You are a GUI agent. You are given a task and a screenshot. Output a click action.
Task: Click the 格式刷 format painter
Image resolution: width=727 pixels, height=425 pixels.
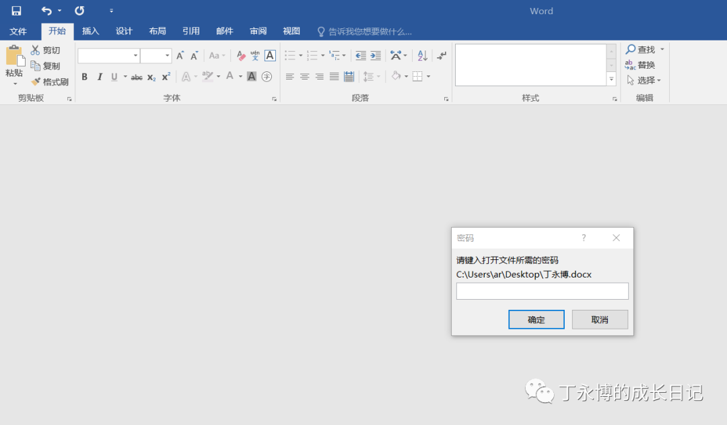click(50, 81)
